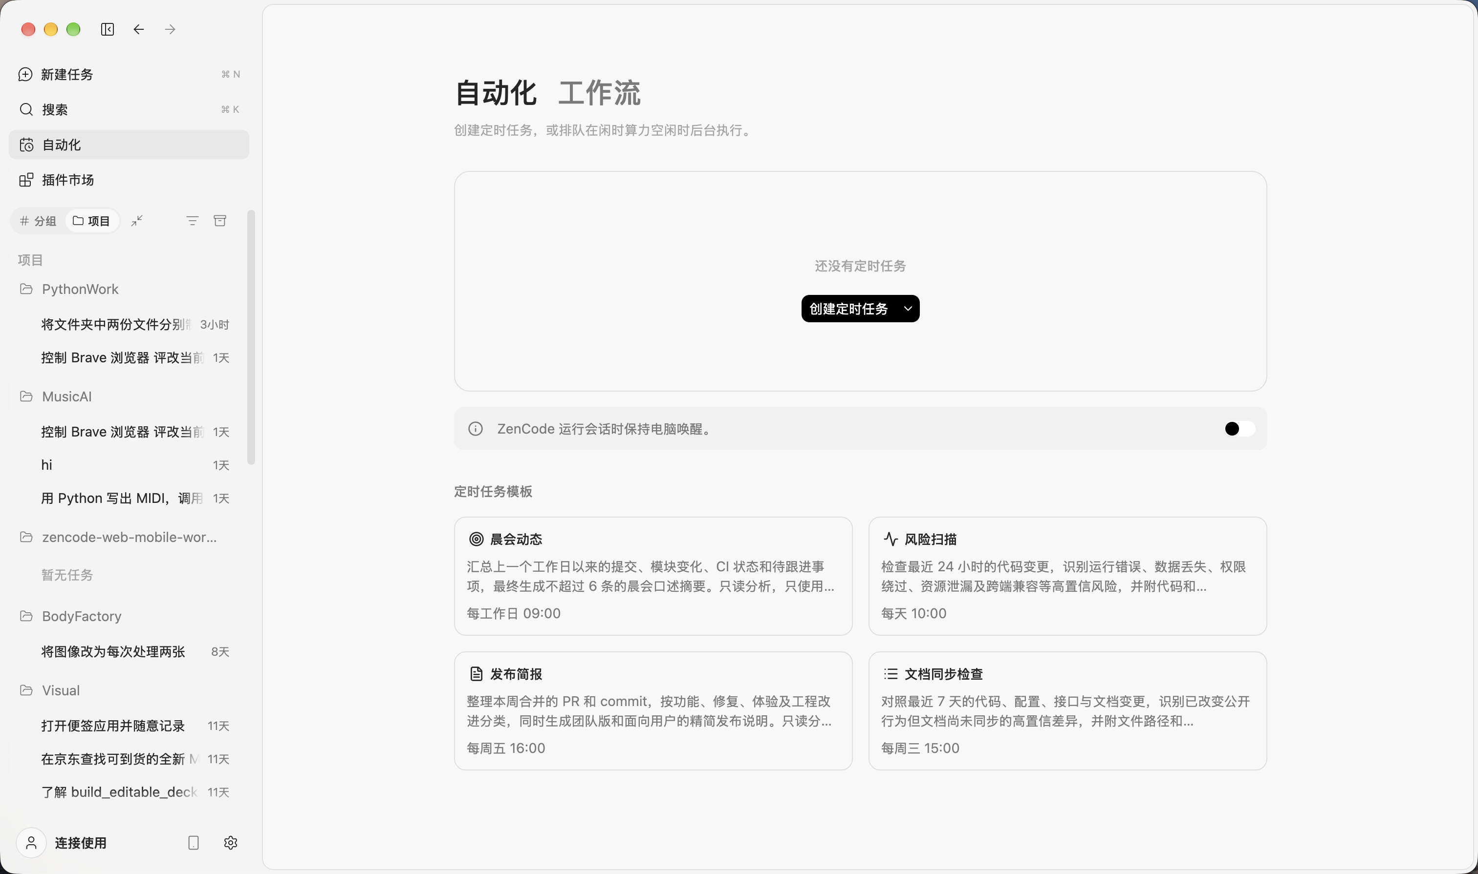Use the 风险扫描 template card
This screenshot has width=1478, height=874.
[1067, 576]
